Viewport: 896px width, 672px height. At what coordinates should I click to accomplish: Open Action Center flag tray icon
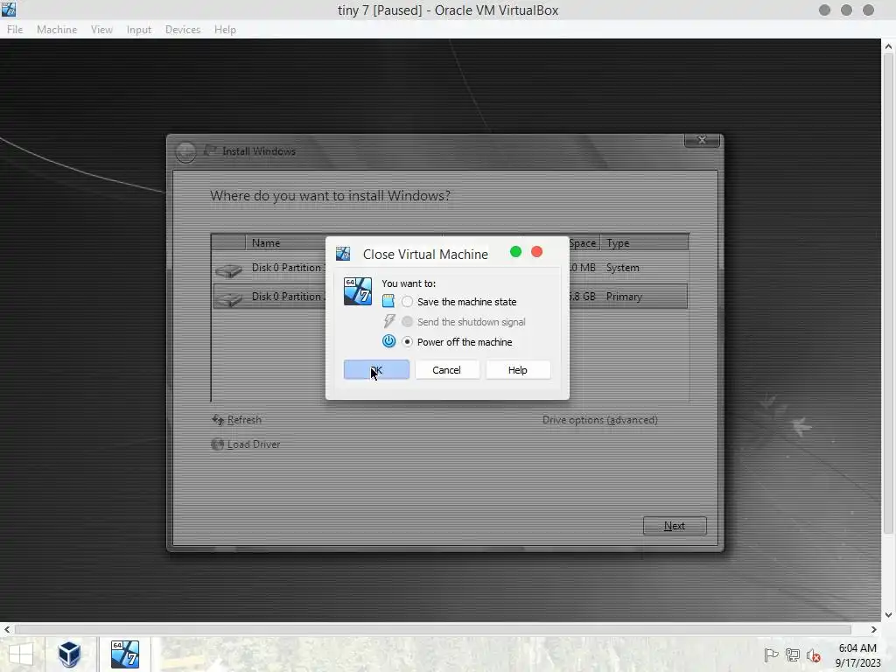tap(771, 655)
